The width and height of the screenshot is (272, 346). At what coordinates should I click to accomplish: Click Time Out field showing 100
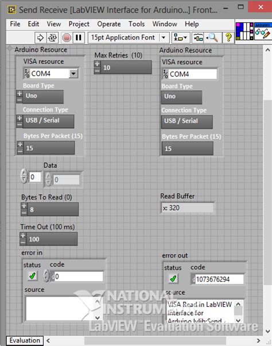click(52, 239)
